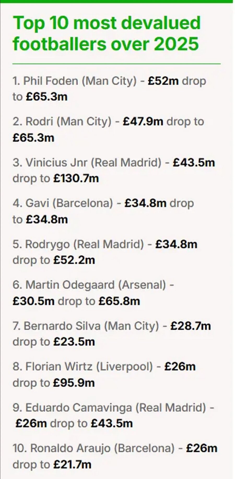Click the Bernardo Silva (Man City) entry name
The width and height of the screenshot is (235, 479).
click(x=91, y=326)
